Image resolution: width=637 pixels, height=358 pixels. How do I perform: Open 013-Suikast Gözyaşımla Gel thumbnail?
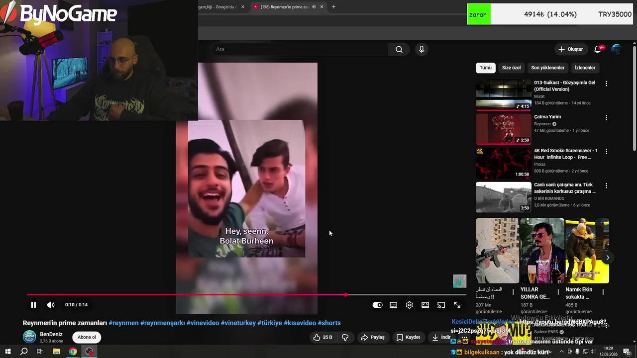click(x=504, y=95)
